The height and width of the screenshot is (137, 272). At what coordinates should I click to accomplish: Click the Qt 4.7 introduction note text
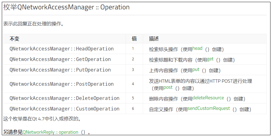pyautogui.click(x=42, y=119)
